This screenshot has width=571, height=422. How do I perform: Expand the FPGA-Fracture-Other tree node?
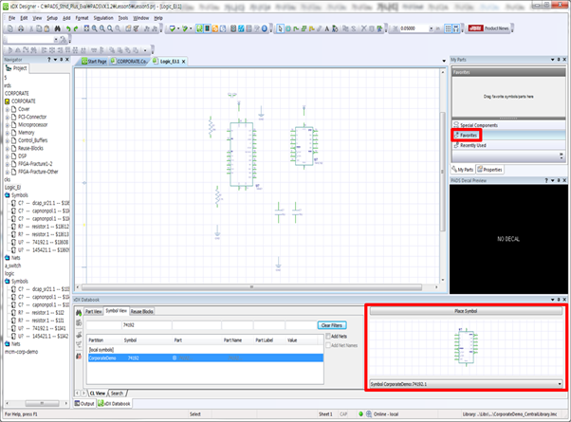coord(8,172)
